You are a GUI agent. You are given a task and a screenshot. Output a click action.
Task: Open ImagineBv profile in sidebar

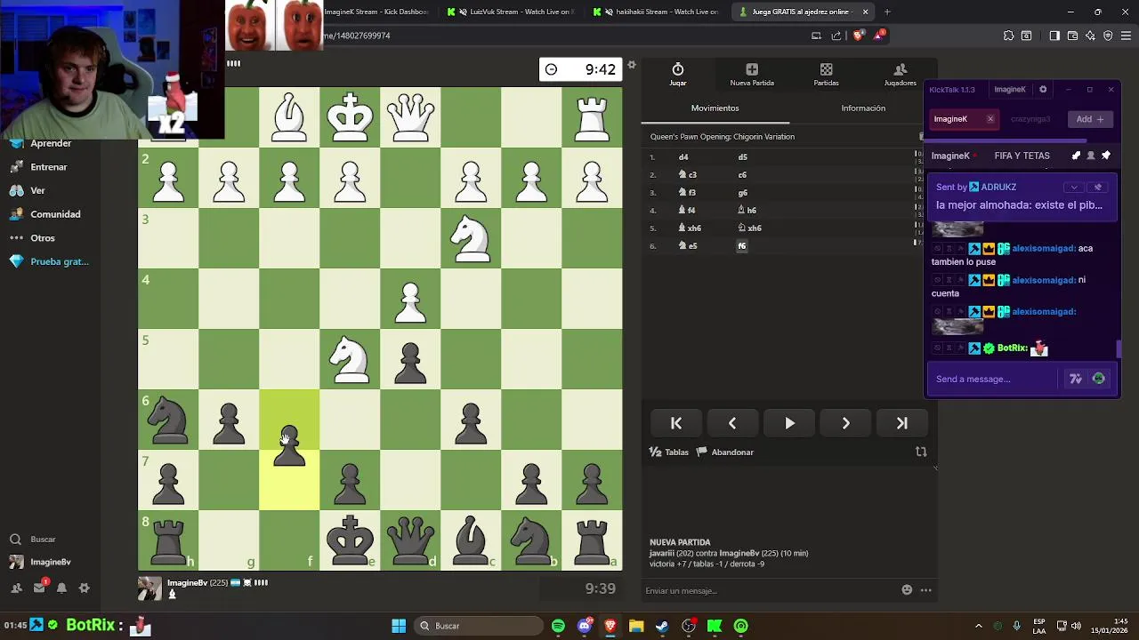(40, 562)
